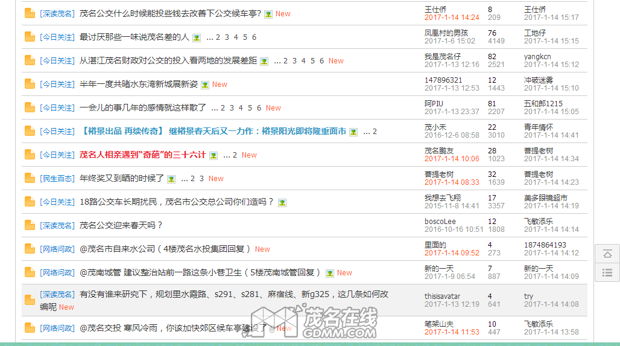Screen dimensions: 620x346
Task: Open author profile thisisavatar
Action: 443,296
